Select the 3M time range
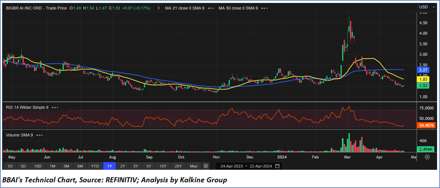 click(x=66, y=166)
